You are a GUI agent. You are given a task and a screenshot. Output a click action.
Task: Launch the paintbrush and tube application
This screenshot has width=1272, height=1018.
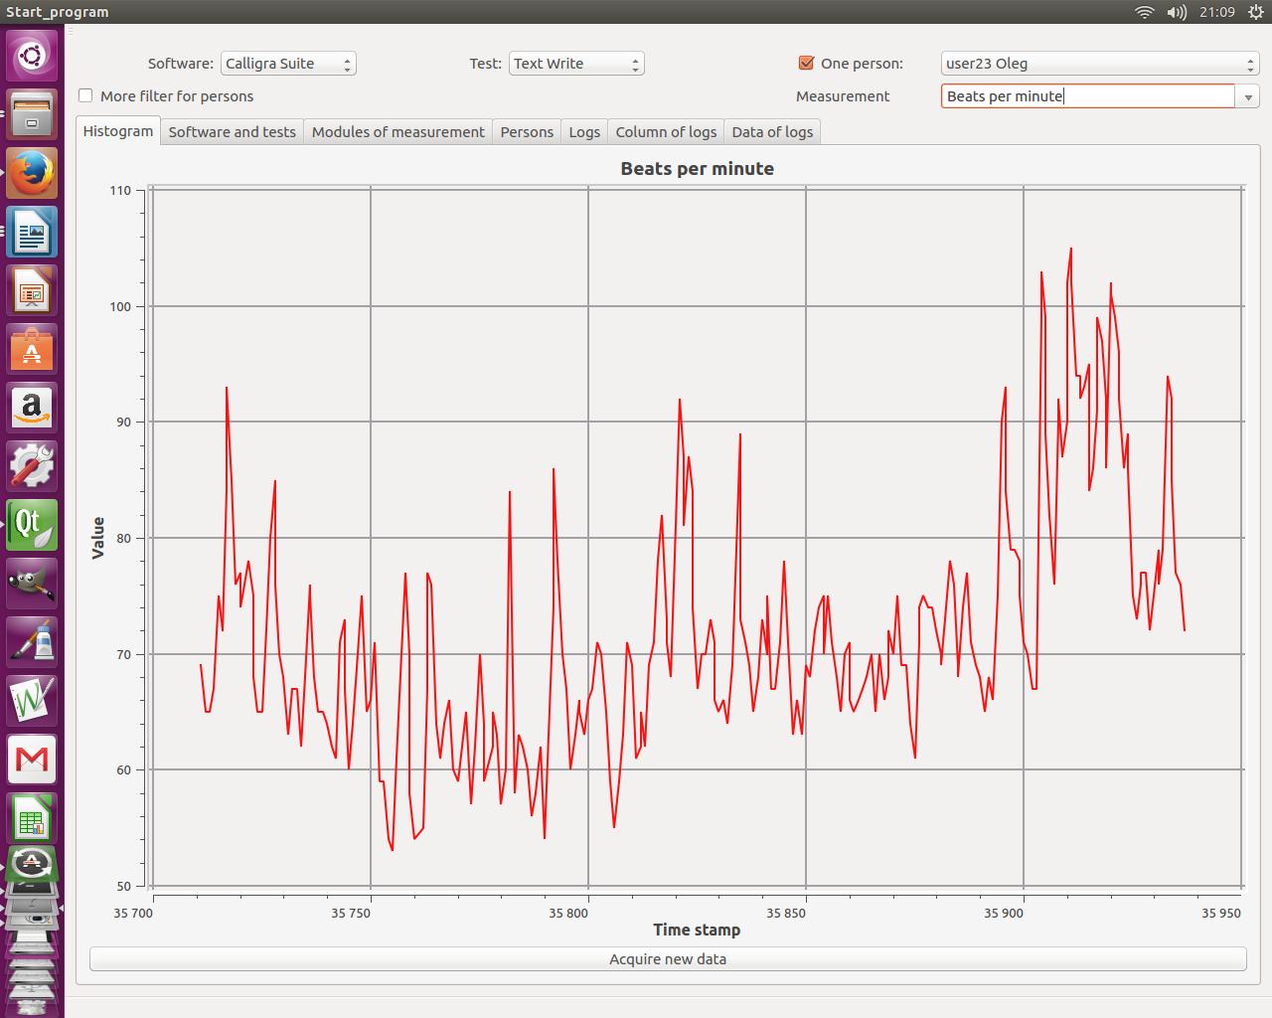32,642
